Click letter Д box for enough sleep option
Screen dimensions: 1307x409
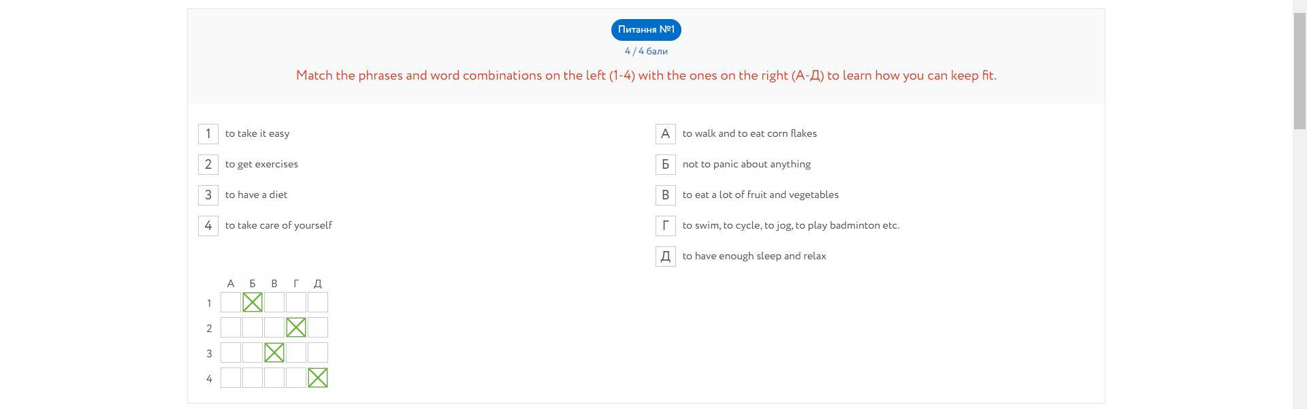tap(666, 257)
